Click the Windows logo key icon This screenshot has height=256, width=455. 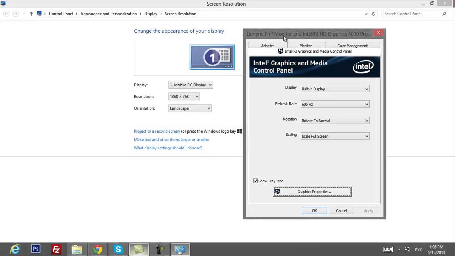(240, 131)
